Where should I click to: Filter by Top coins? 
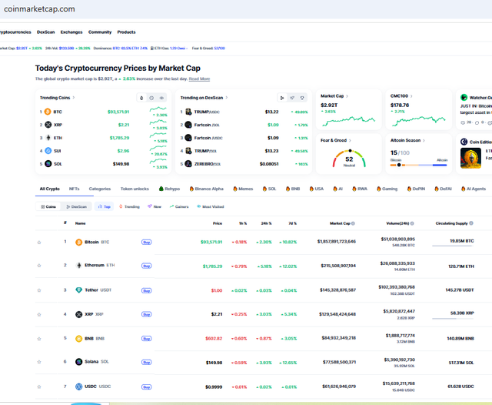coord(105,206)
